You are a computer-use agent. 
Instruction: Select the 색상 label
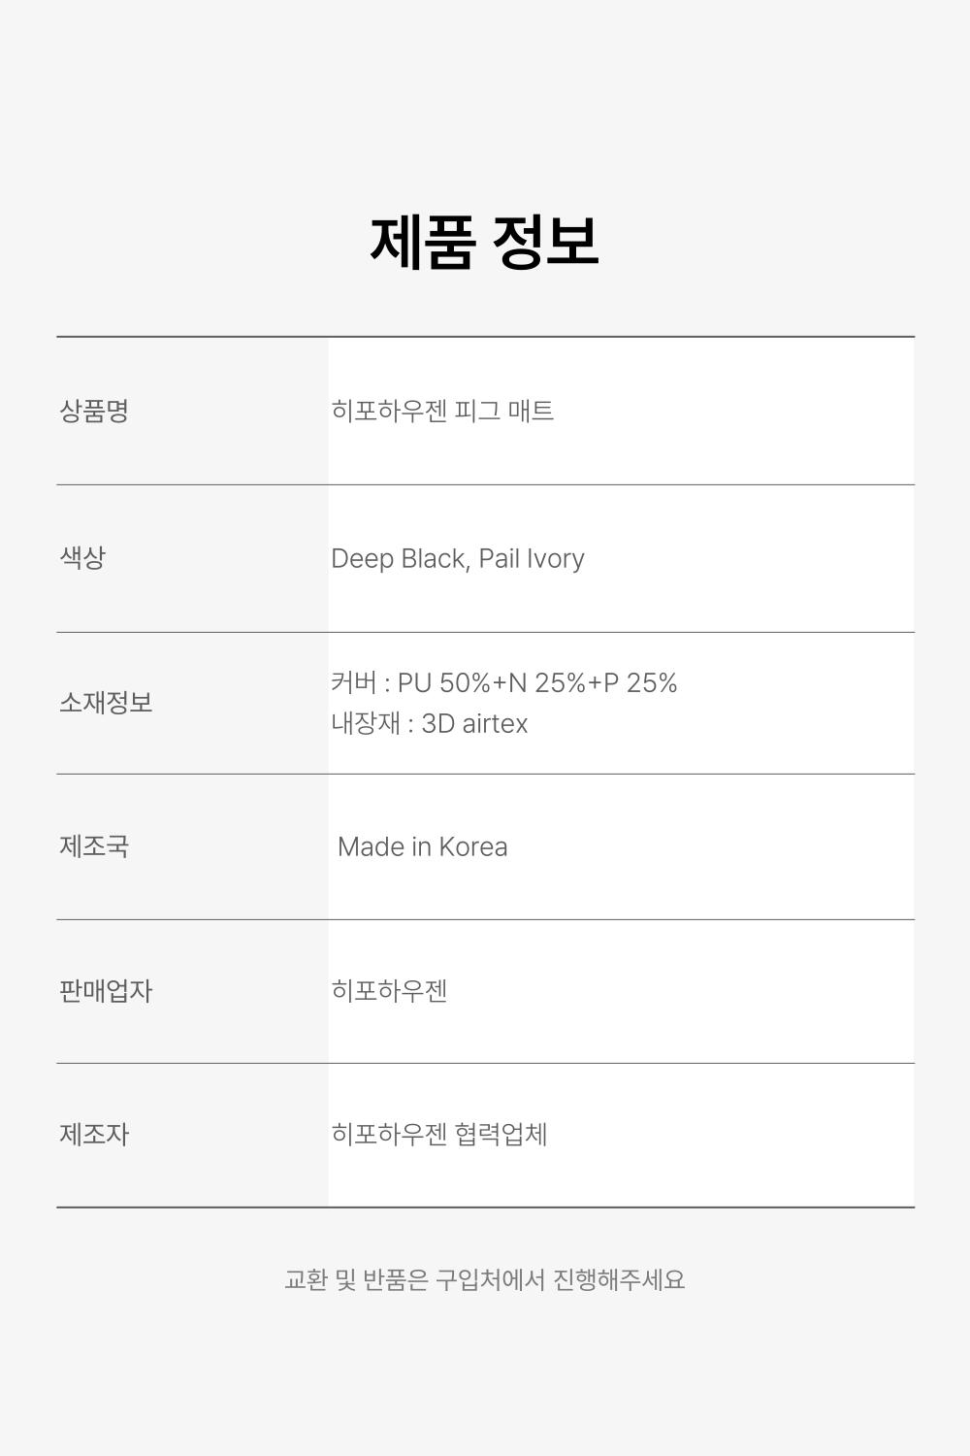pos(82,558)
